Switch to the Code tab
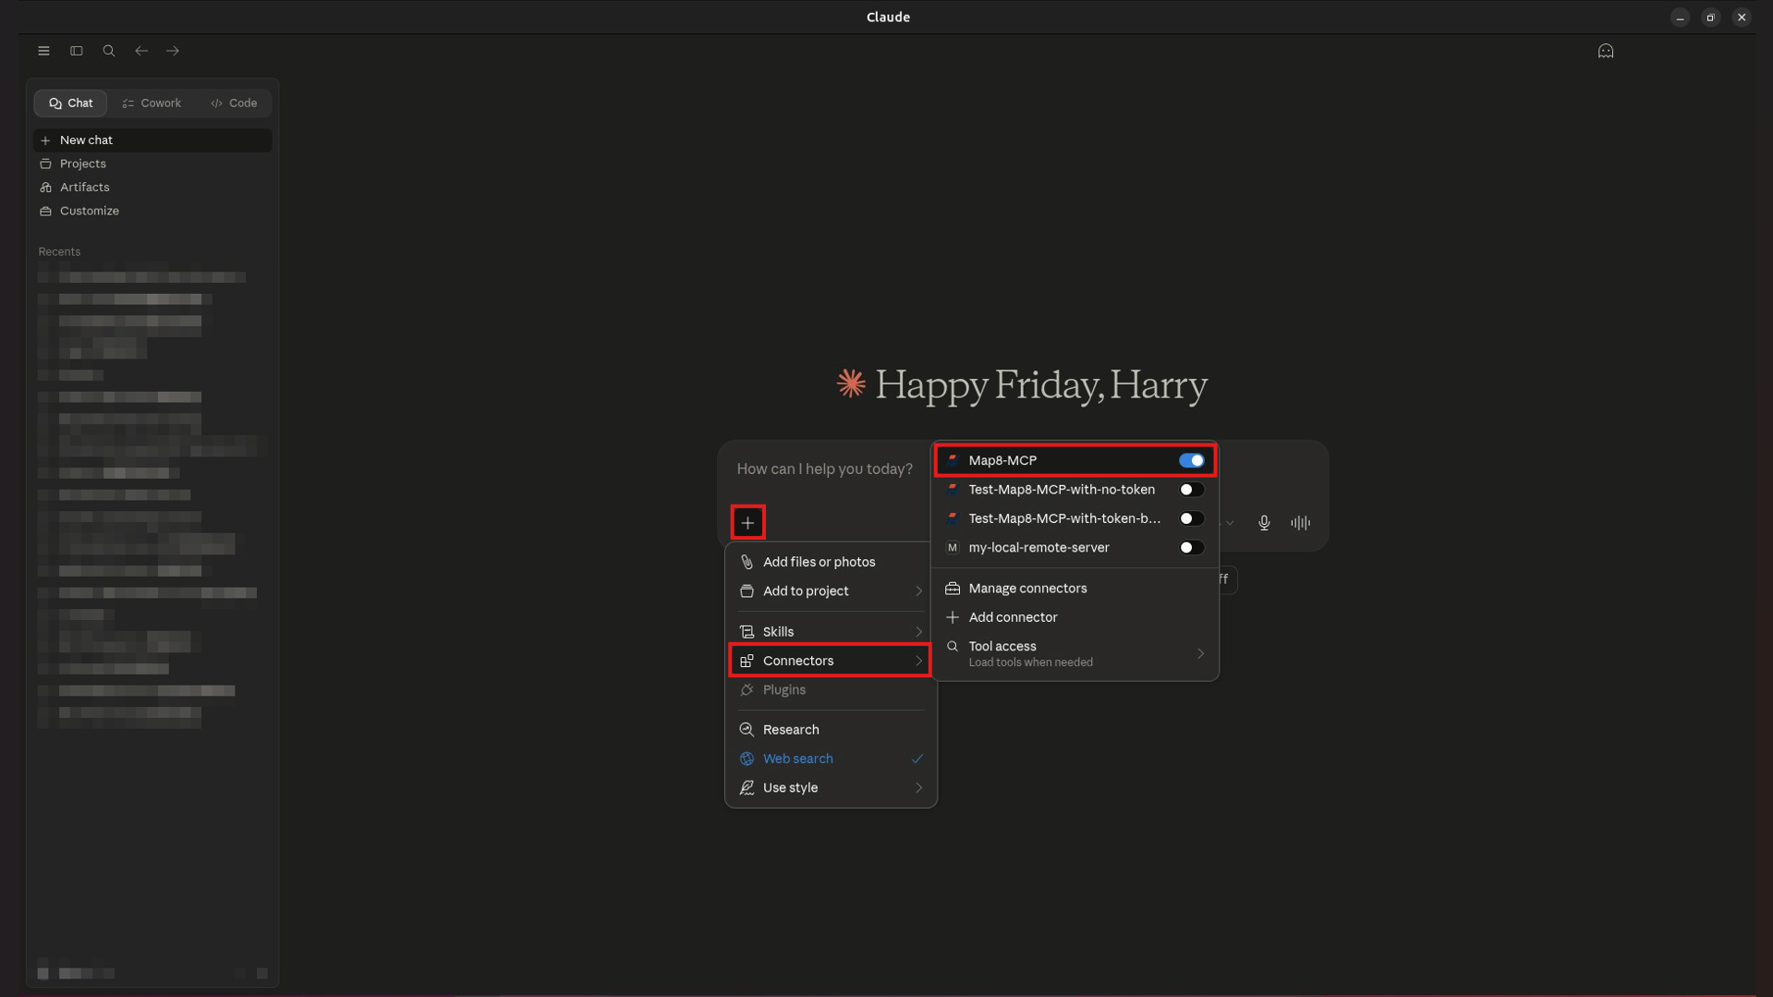 tap(234, 103)
